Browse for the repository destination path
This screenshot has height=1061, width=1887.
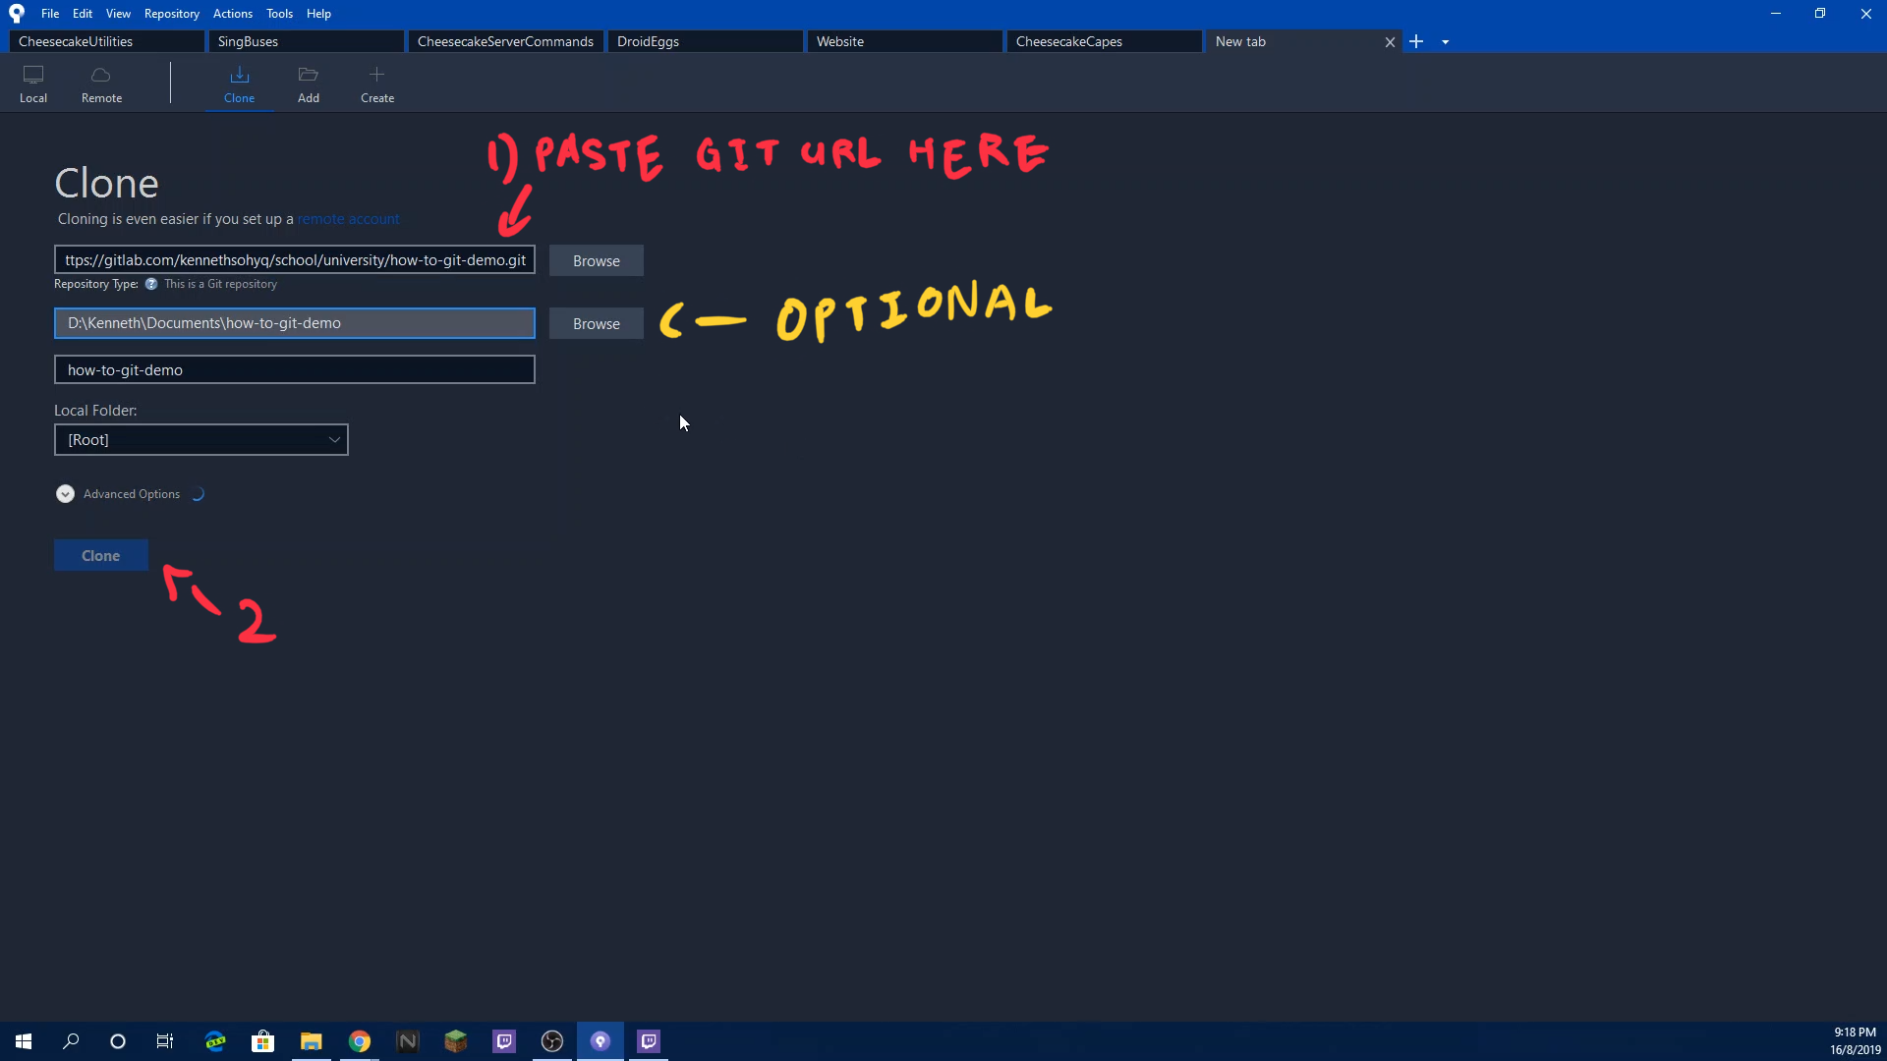[x=597, y=322]
